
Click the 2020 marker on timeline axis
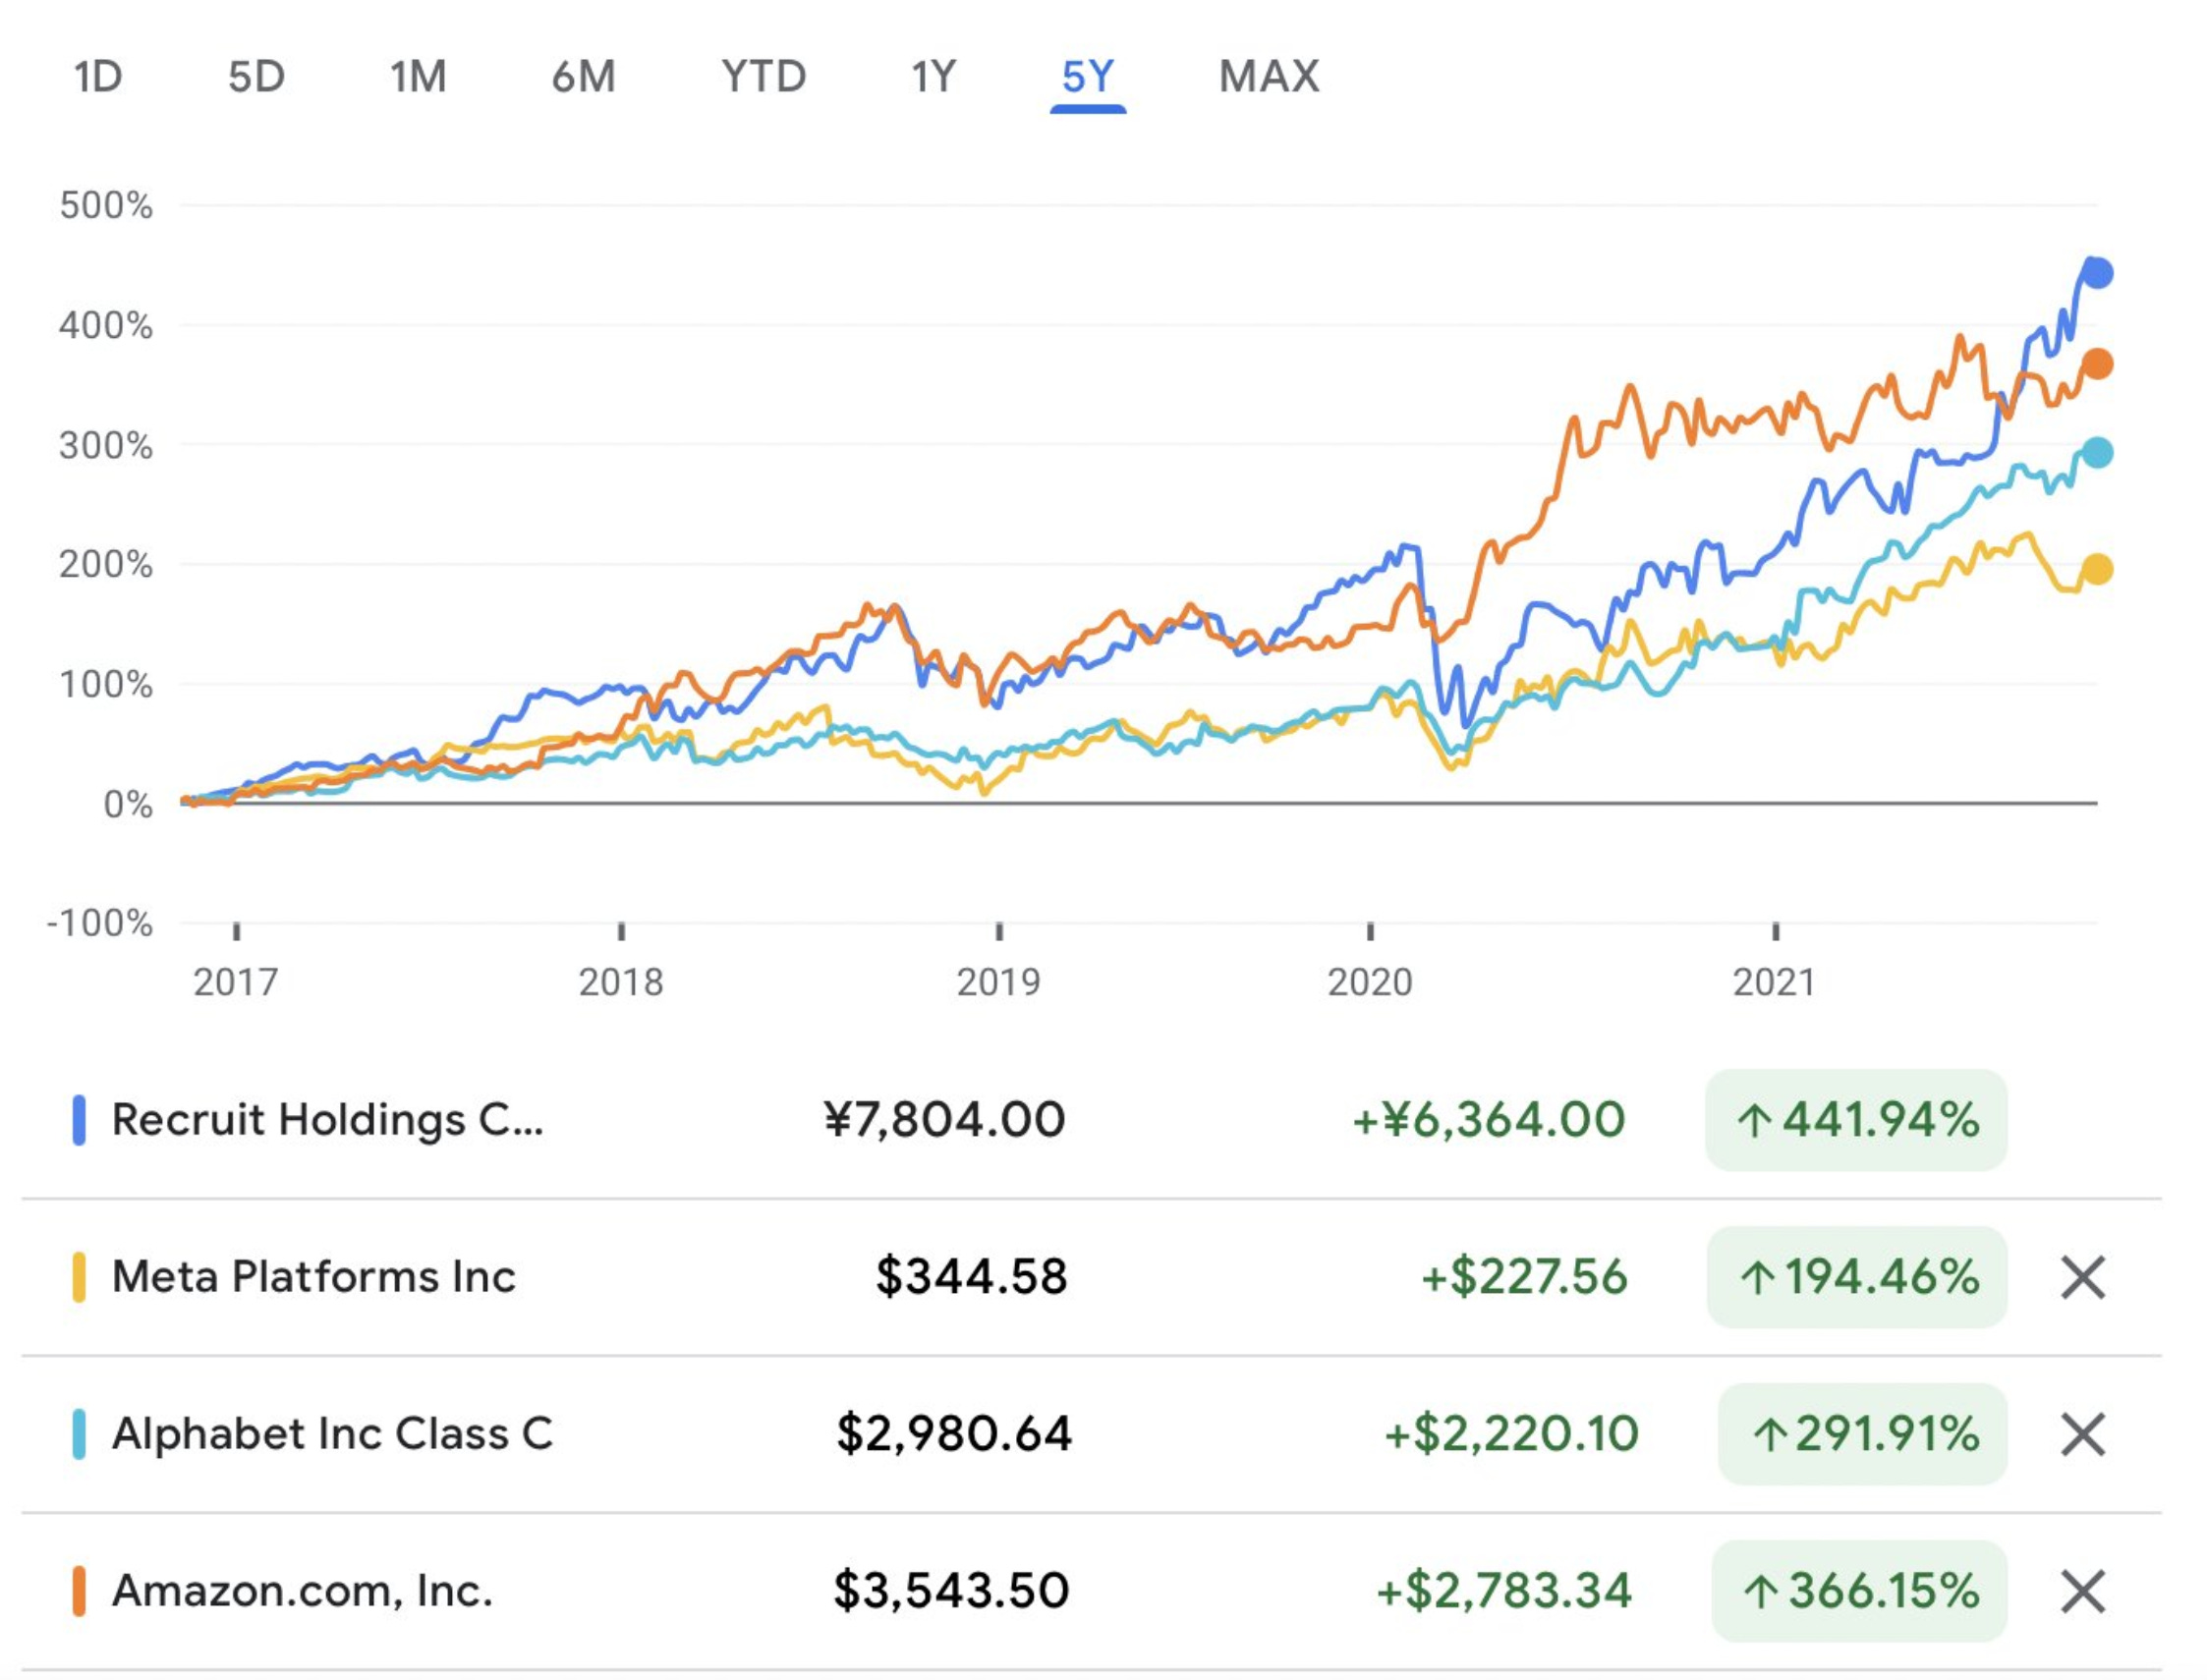[1369, 981]
